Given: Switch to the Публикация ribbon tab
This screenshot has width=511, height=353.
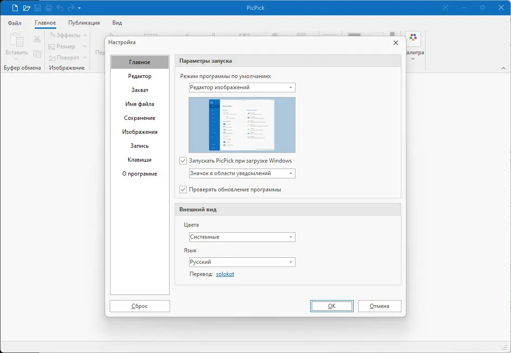Looking at the screenshot, I should click(x=84, y=23).
